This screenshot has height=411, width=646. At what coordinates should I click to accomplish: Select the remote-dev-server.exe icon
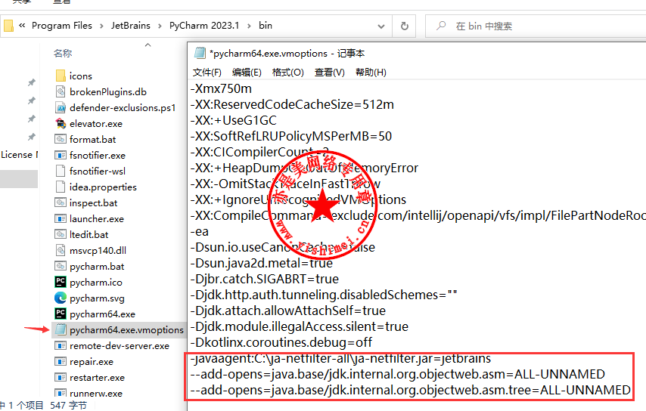(61, 345)
